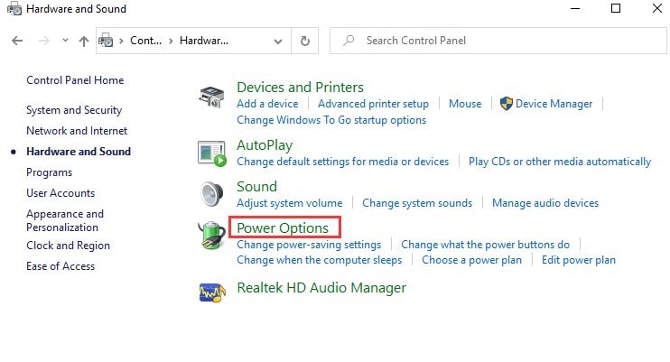This screenshot has height=362, width=670.
Task: Click Change when the computer sleeps
Action: 319,260
